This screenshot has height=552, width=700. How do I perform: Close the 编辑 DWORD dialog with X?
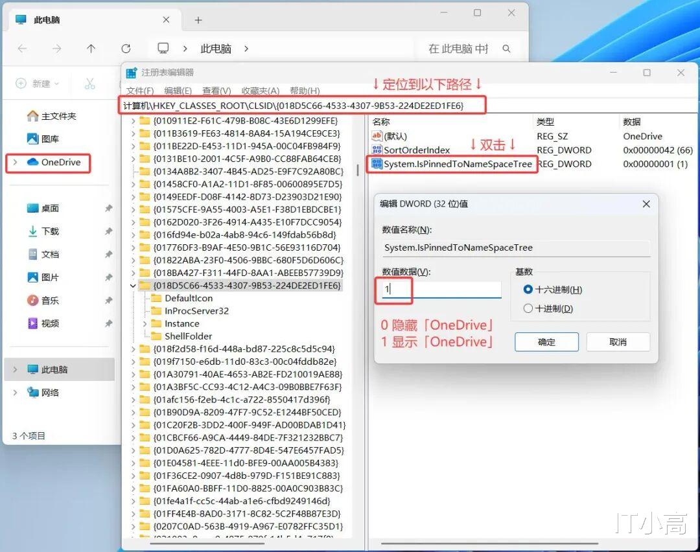tap(646, 204)
